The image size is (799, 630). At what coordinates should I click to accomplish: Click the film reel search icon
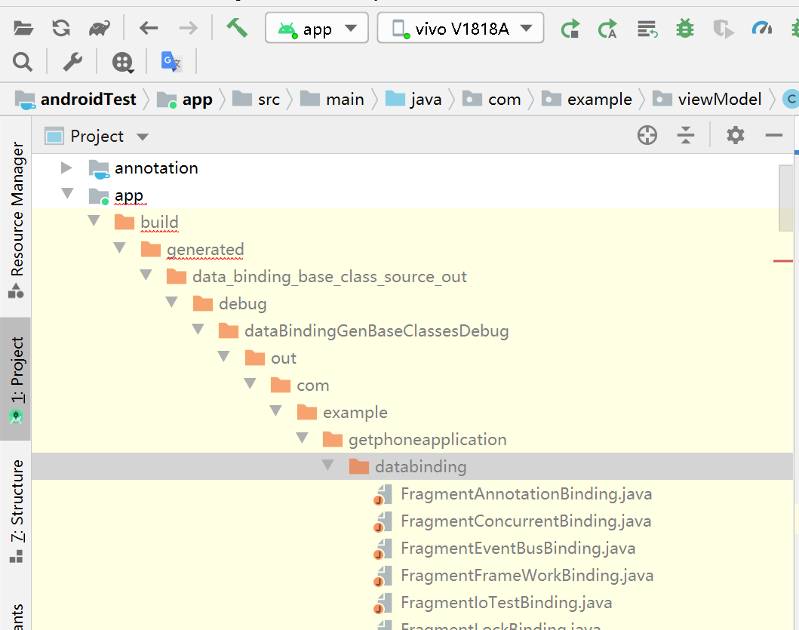click(123, 63)
